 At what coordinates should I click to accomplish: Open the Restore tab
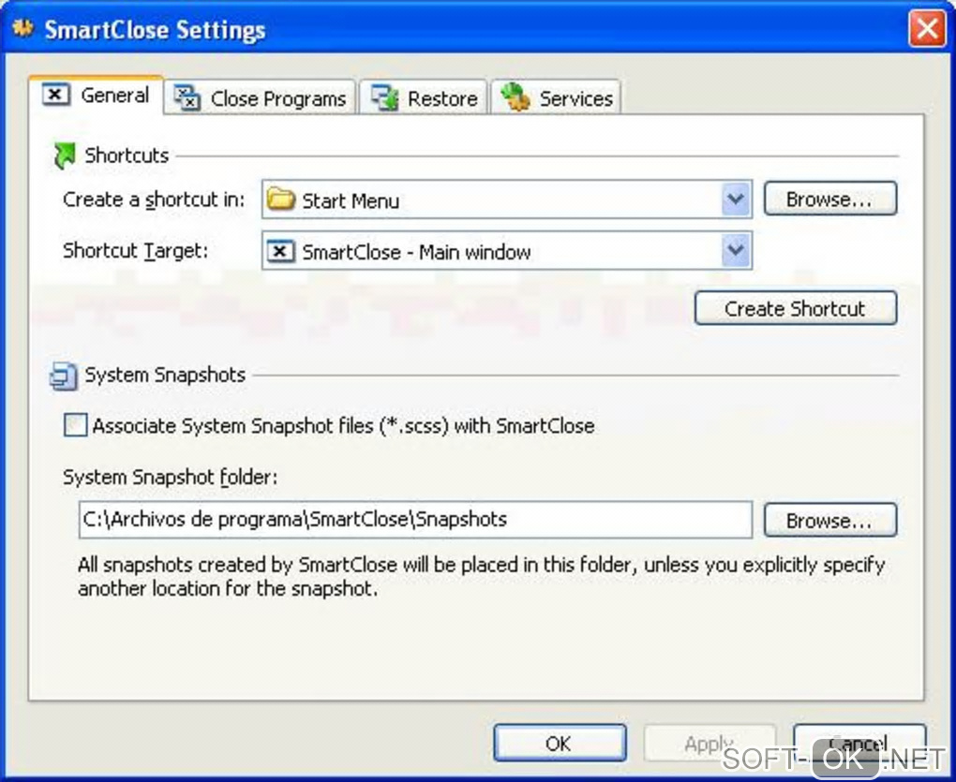point(424,98)
